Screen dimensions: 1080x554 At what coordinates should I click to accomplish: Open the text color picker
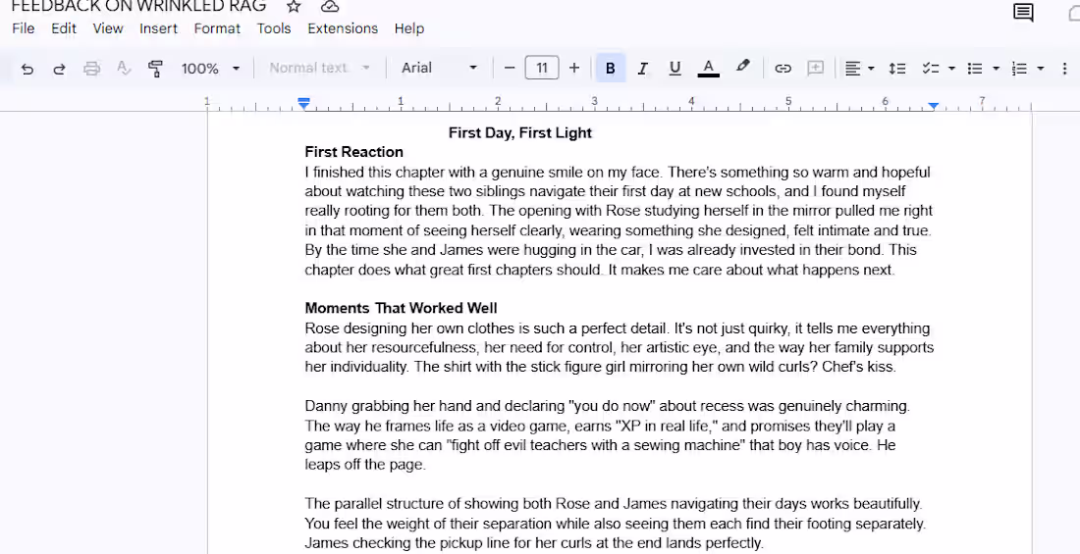(x=708, y=68)
